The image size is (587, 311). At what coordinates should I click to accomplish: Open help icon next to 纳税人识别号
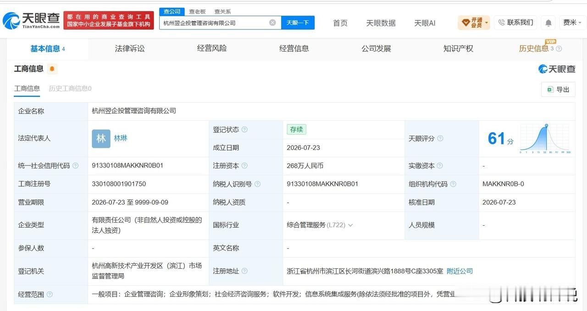tap(257, 184)
